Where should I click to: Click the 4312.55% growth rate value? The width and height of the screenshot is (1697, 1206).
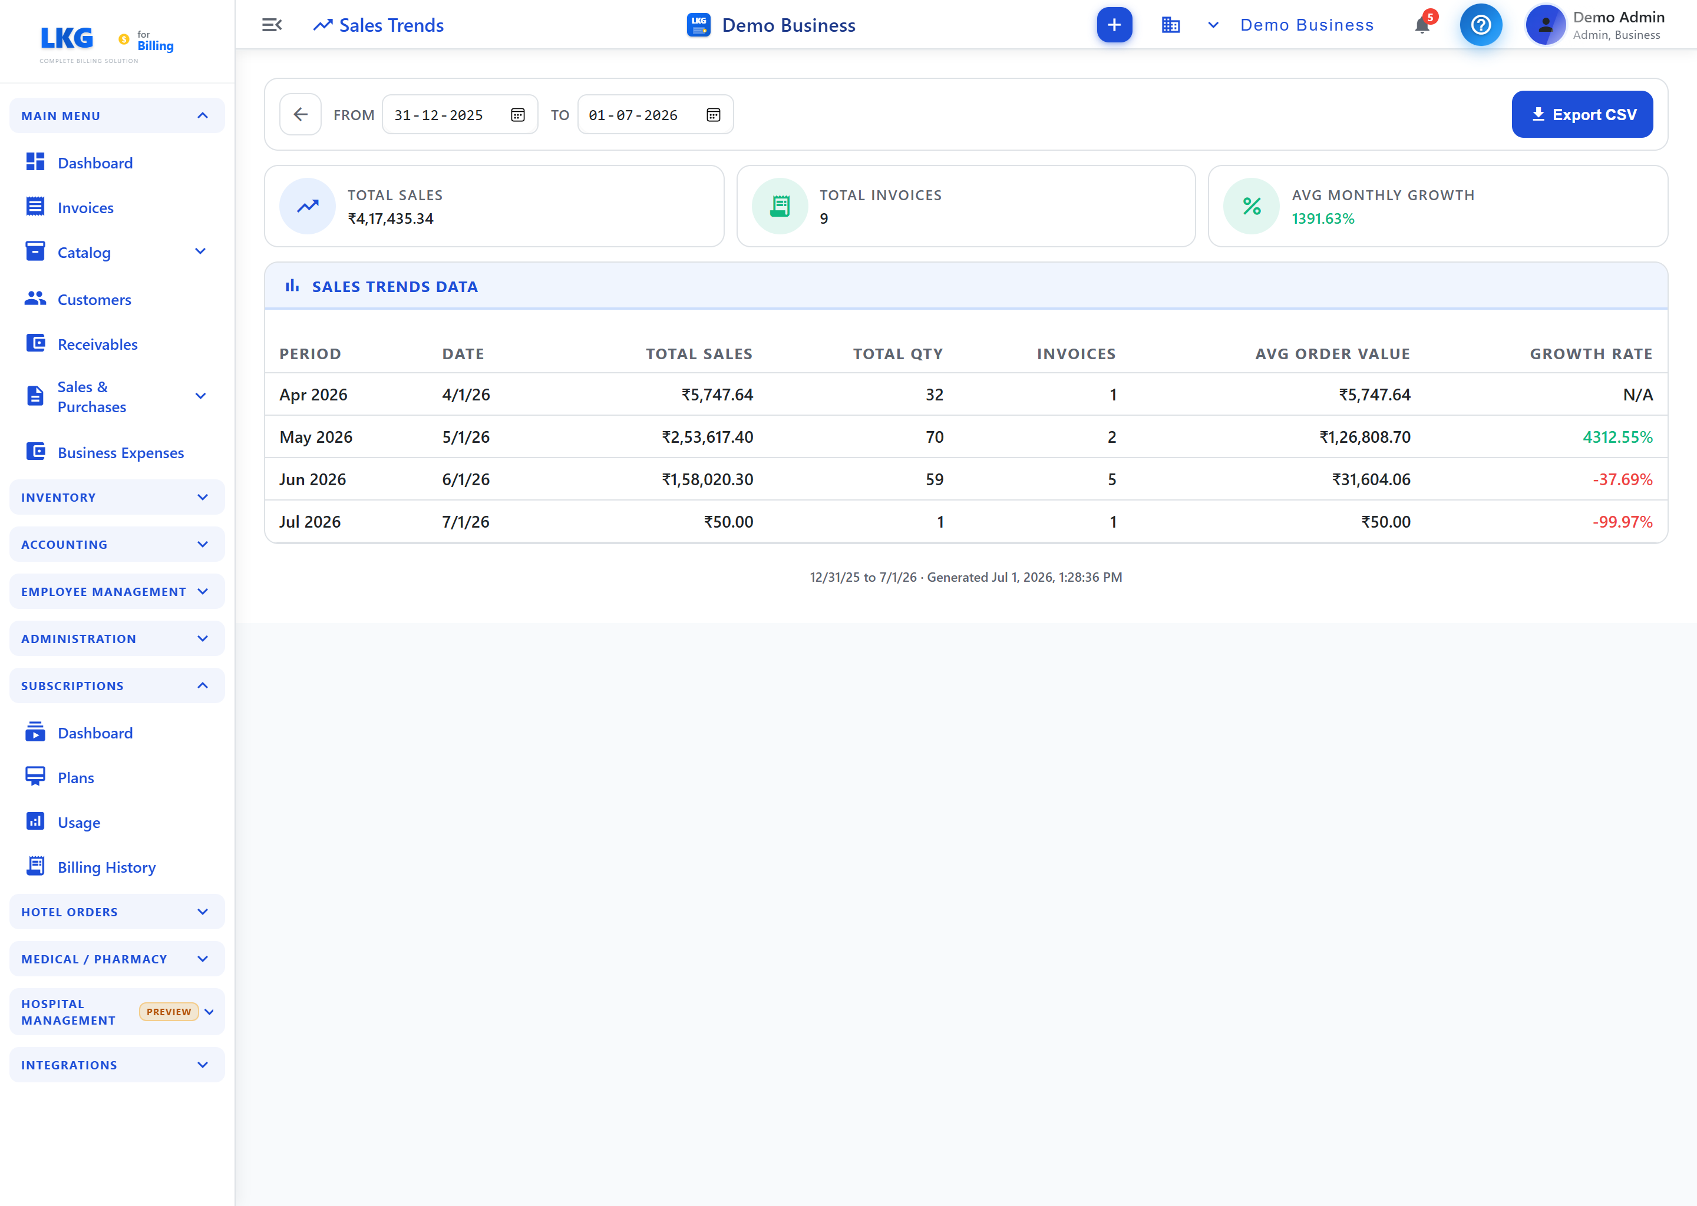[x=1617, y=437]
